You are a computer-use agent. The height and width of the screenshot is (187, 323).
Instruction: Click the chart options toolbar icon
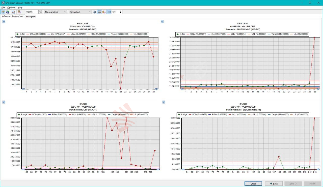pos(13,12)
